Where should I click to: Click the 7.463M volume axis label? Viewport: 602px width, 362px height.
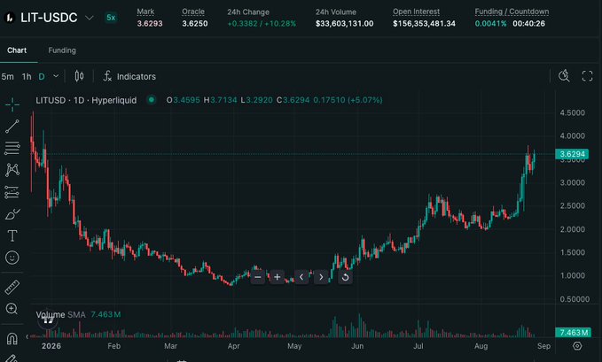coord(574,333)
